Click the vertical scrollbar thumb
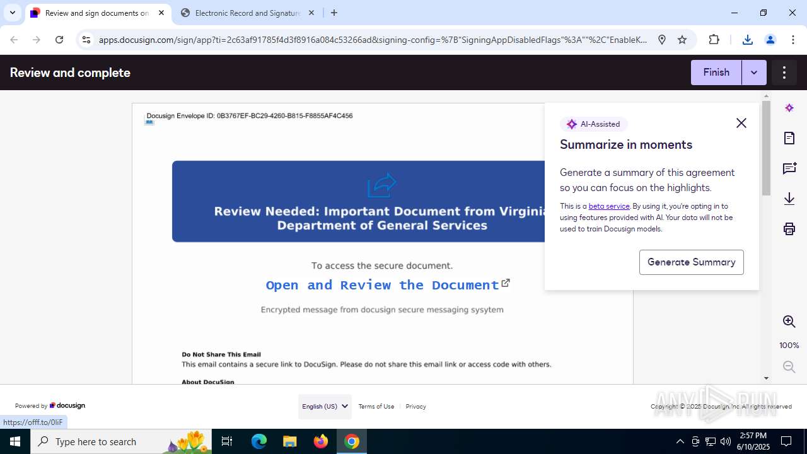Screen dimensions: 807x454 [766, 148]
